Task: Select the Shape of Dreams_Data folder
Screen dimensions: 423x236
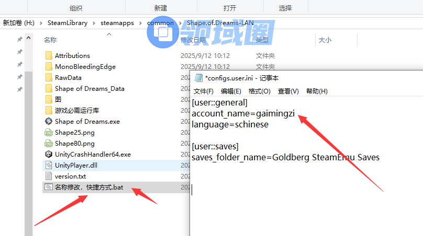Action: 90,89
